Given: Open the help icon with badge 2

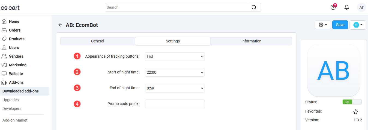Looking at the screenshot, I should (x=333, y=7).
